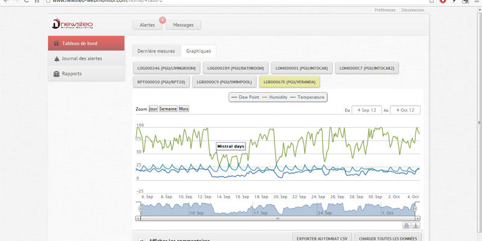This screenshot has height=241, width=482.
Task: Click Charger toutes les données
Action: [x=388, y=238]
